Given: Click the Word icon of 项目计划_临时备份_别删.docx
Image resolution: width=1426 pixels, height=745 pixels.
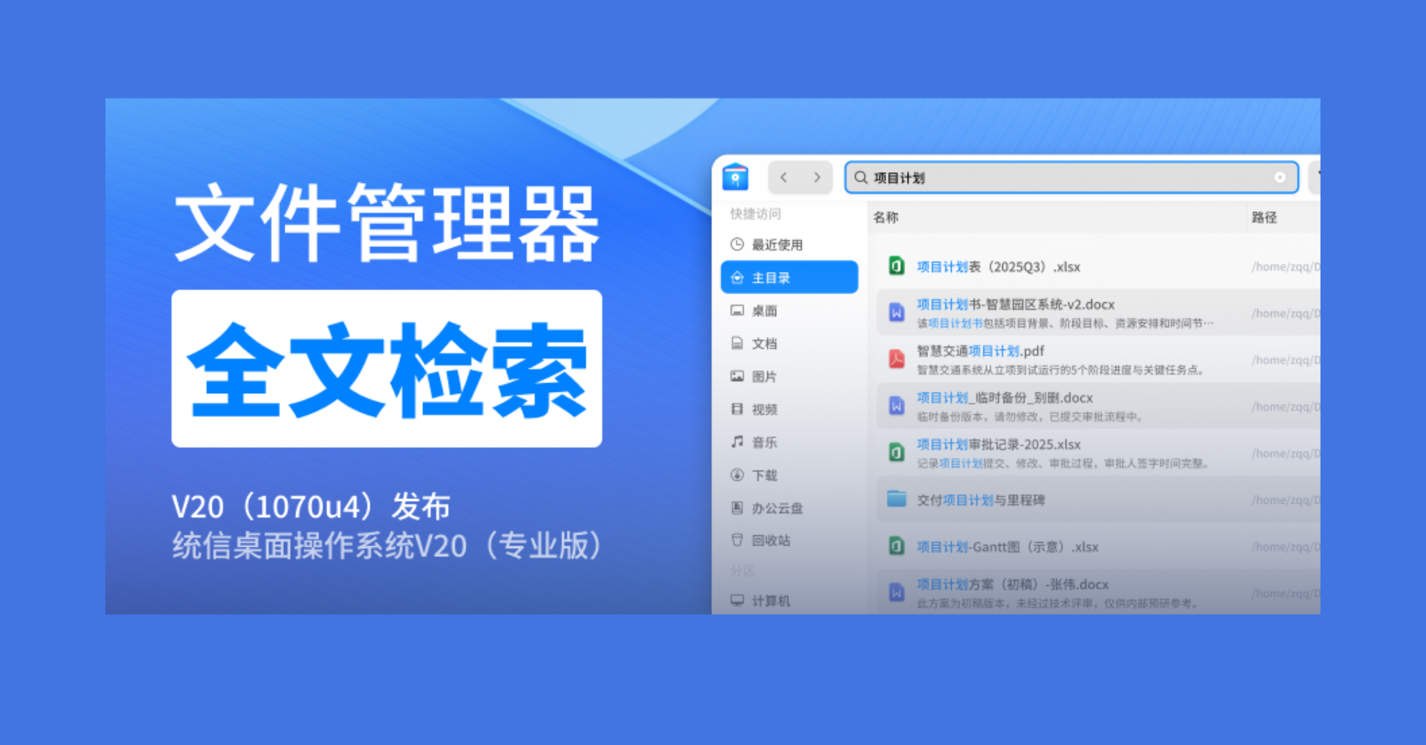Looking at the screenshot, I should [x=896, y=406].
